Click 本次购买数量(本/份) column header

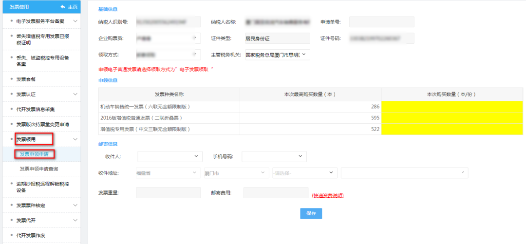pos(452,94)
